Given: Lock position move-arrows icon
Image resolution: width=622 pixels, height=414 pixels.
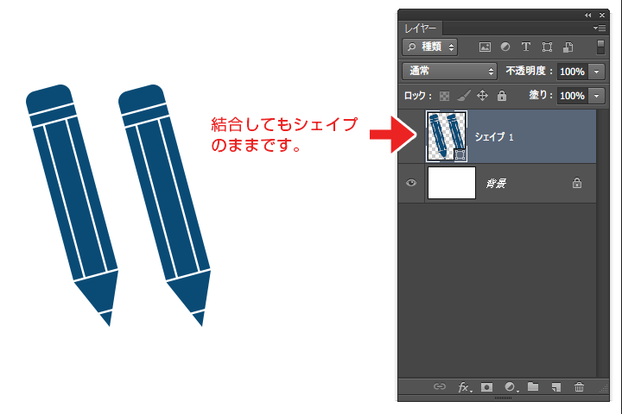Looking at the screenshot, I should 482,96.
